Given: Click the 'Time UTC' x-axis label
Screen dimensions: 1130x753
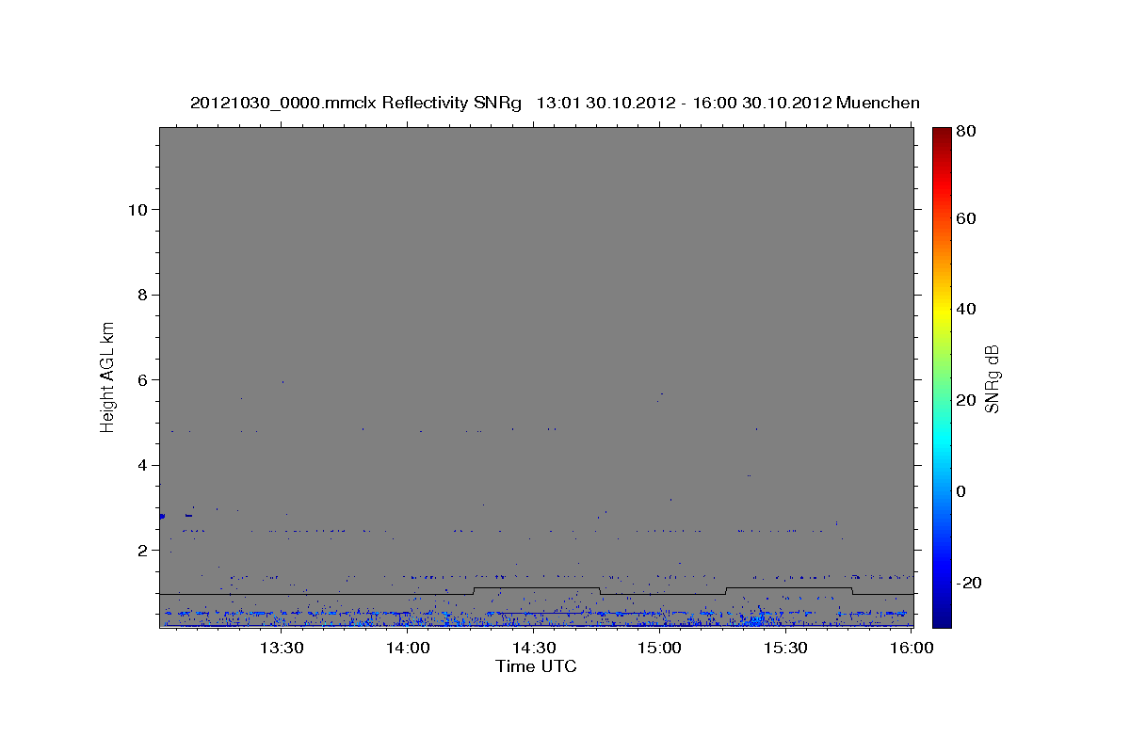Looking at the screenshot, I should 536,666.
